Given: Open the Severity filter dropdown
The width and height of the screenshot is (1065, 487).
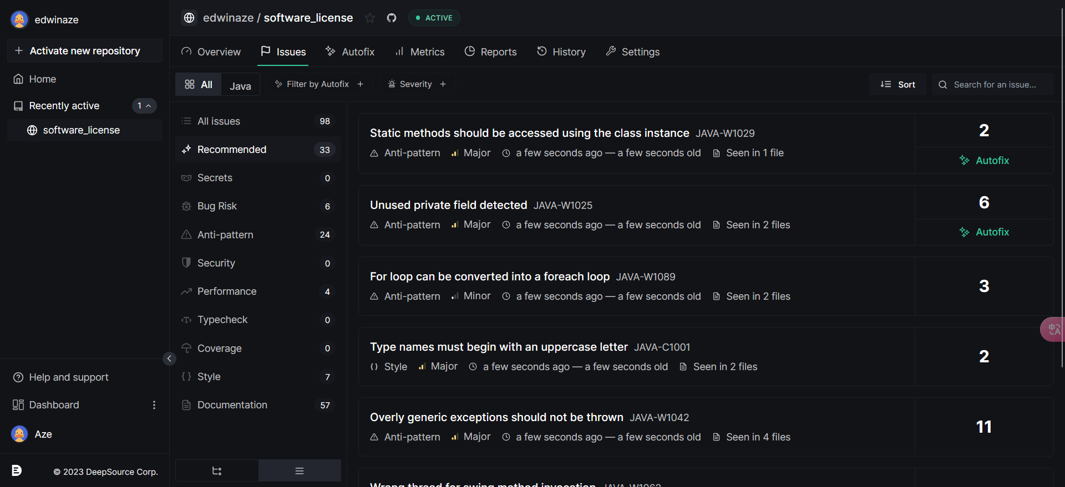Looking at the screenshot, I should pos(417,84).
